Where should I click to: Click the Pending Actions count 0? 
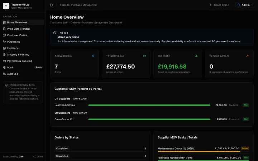click(211, 67)
